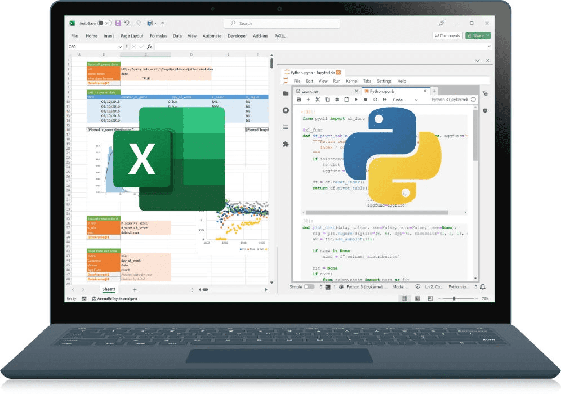
Task: Add a new sheet with plus button
Action: [x=134, y=289]
